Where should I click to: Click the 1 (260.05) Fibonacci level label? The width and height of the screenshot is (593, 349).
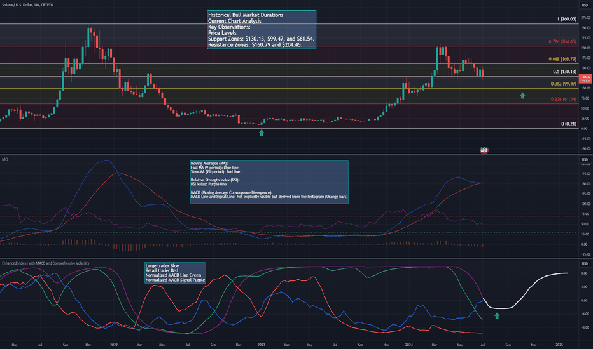[566, 19]
